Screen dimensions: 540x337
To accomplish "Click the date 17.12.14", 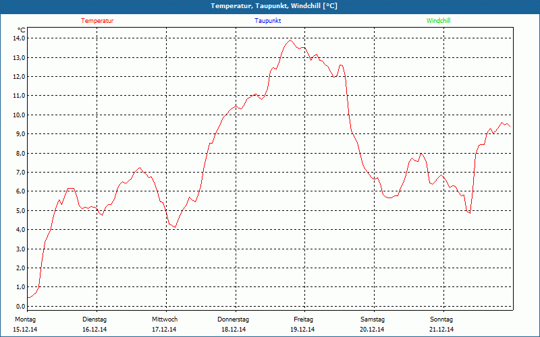I will click(x=164, y=330).
